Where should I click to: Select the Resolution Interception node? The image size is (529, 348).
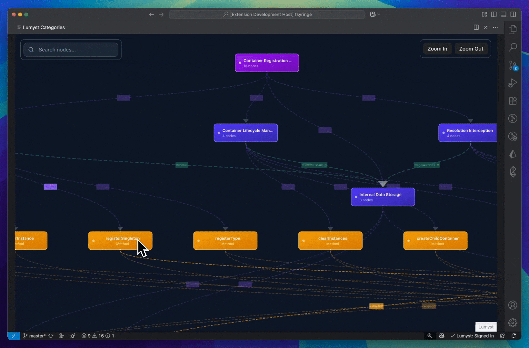click(467, 133)
